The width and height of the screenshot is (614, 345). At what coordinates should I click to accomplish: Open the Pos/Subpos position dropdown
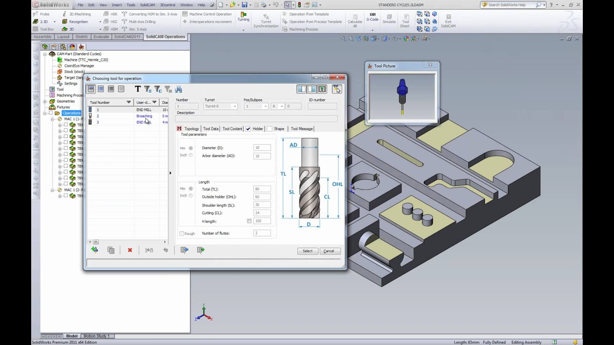(x=265, y=106)
